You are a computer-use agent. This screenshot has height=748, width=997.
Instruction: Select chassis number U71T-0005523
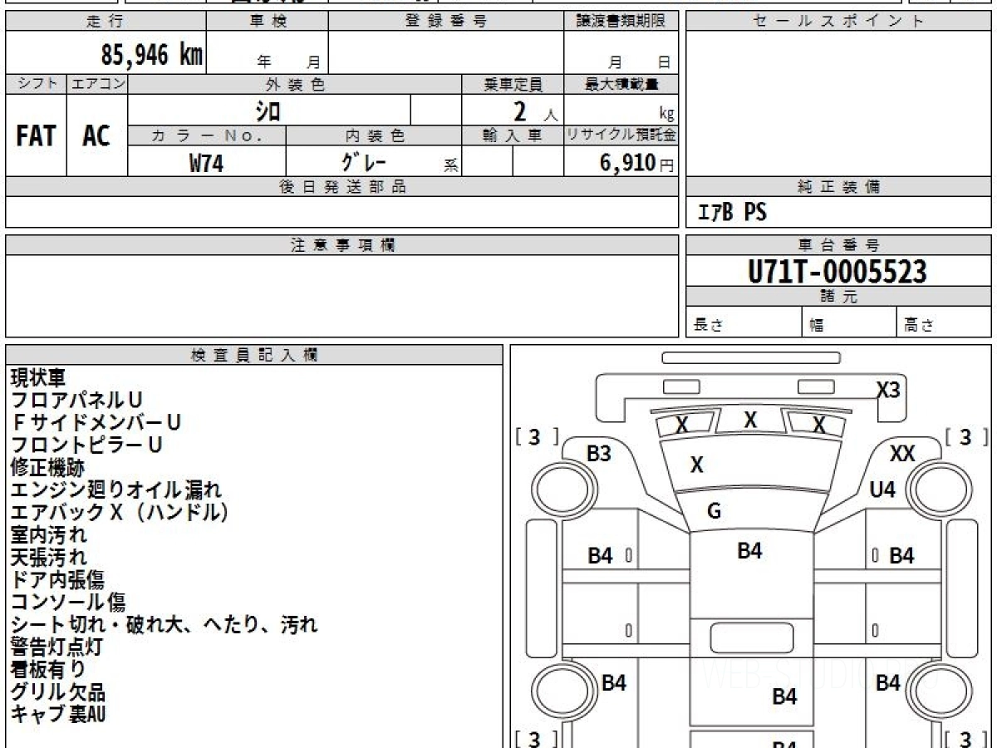tap(837, 272)
